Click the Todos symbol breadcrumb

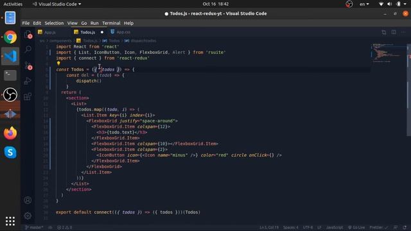(x=111, y=41)
